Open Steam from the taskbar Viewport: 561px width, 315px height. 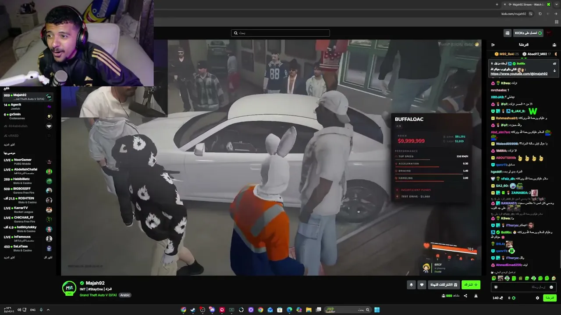(x=193, y=310)
